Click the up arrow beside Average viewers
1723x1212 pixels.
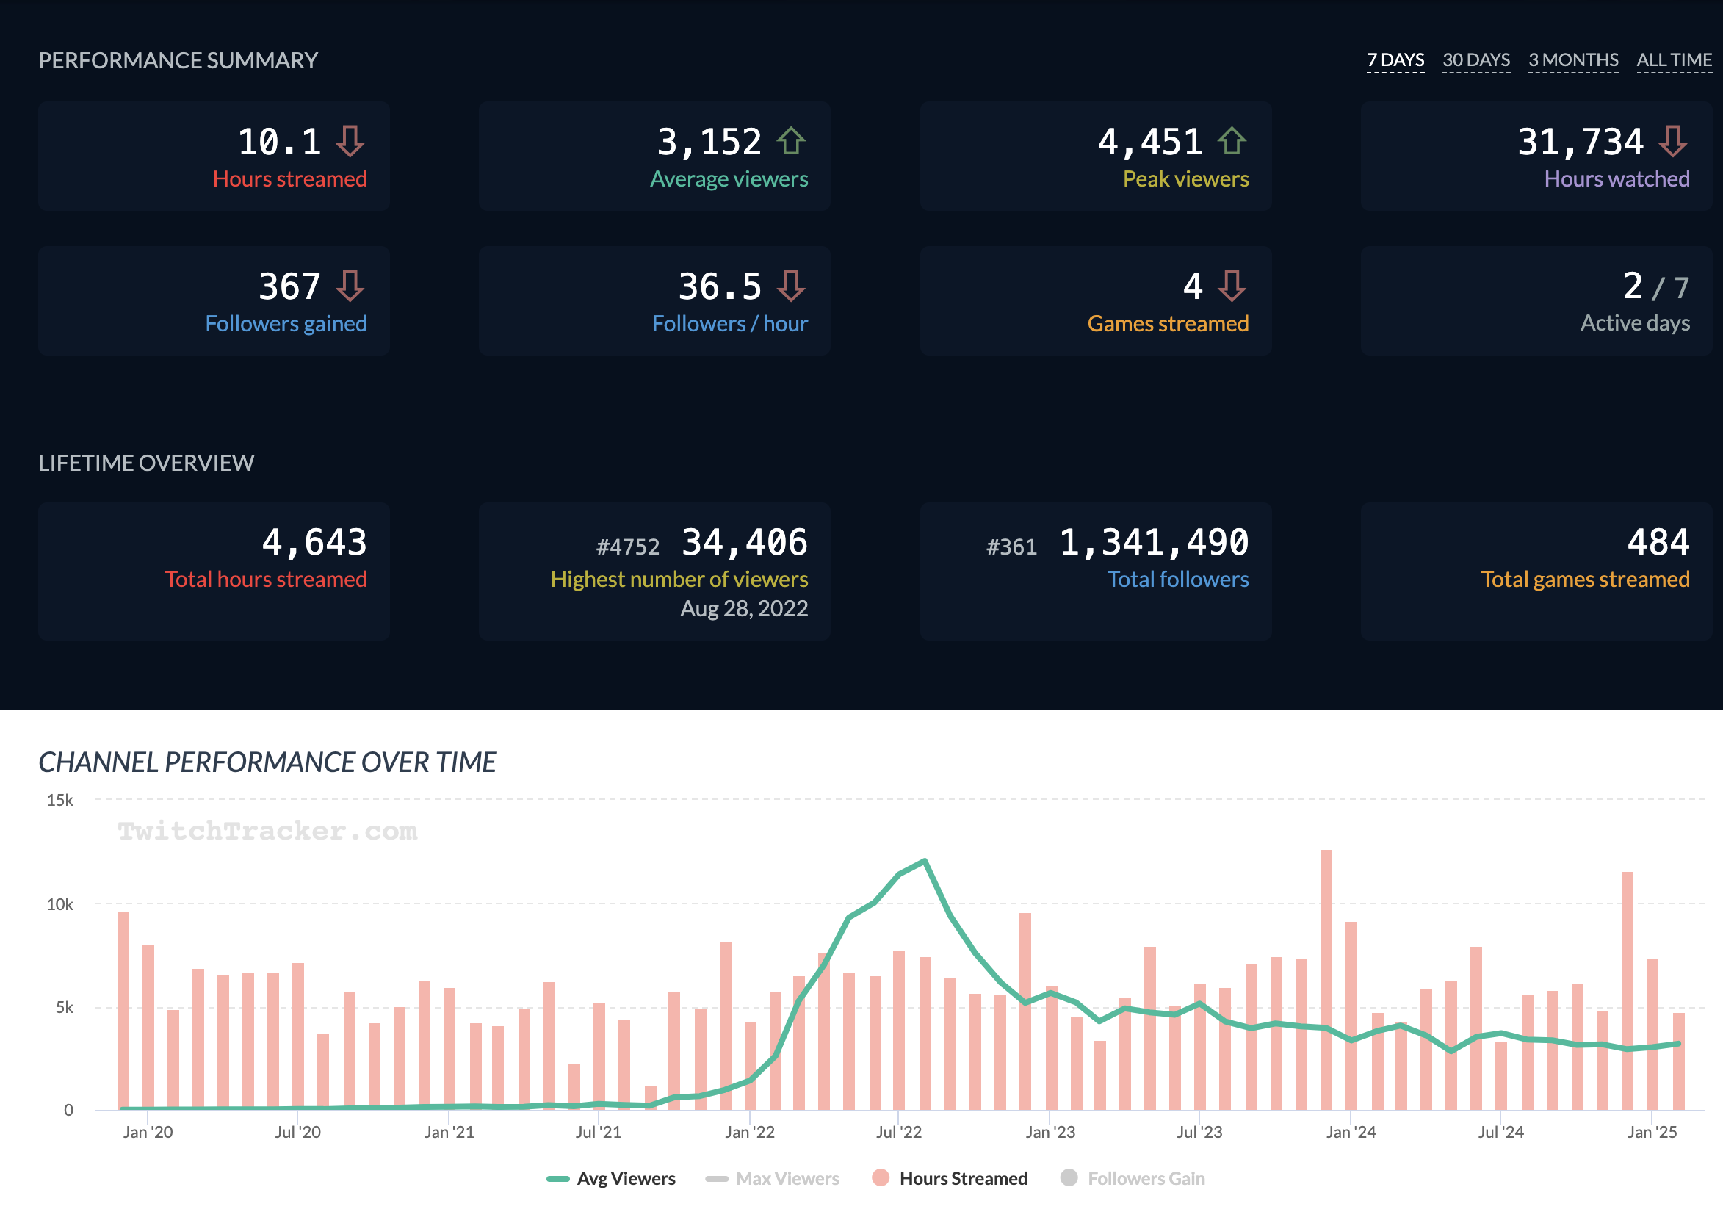coord(791,141)
